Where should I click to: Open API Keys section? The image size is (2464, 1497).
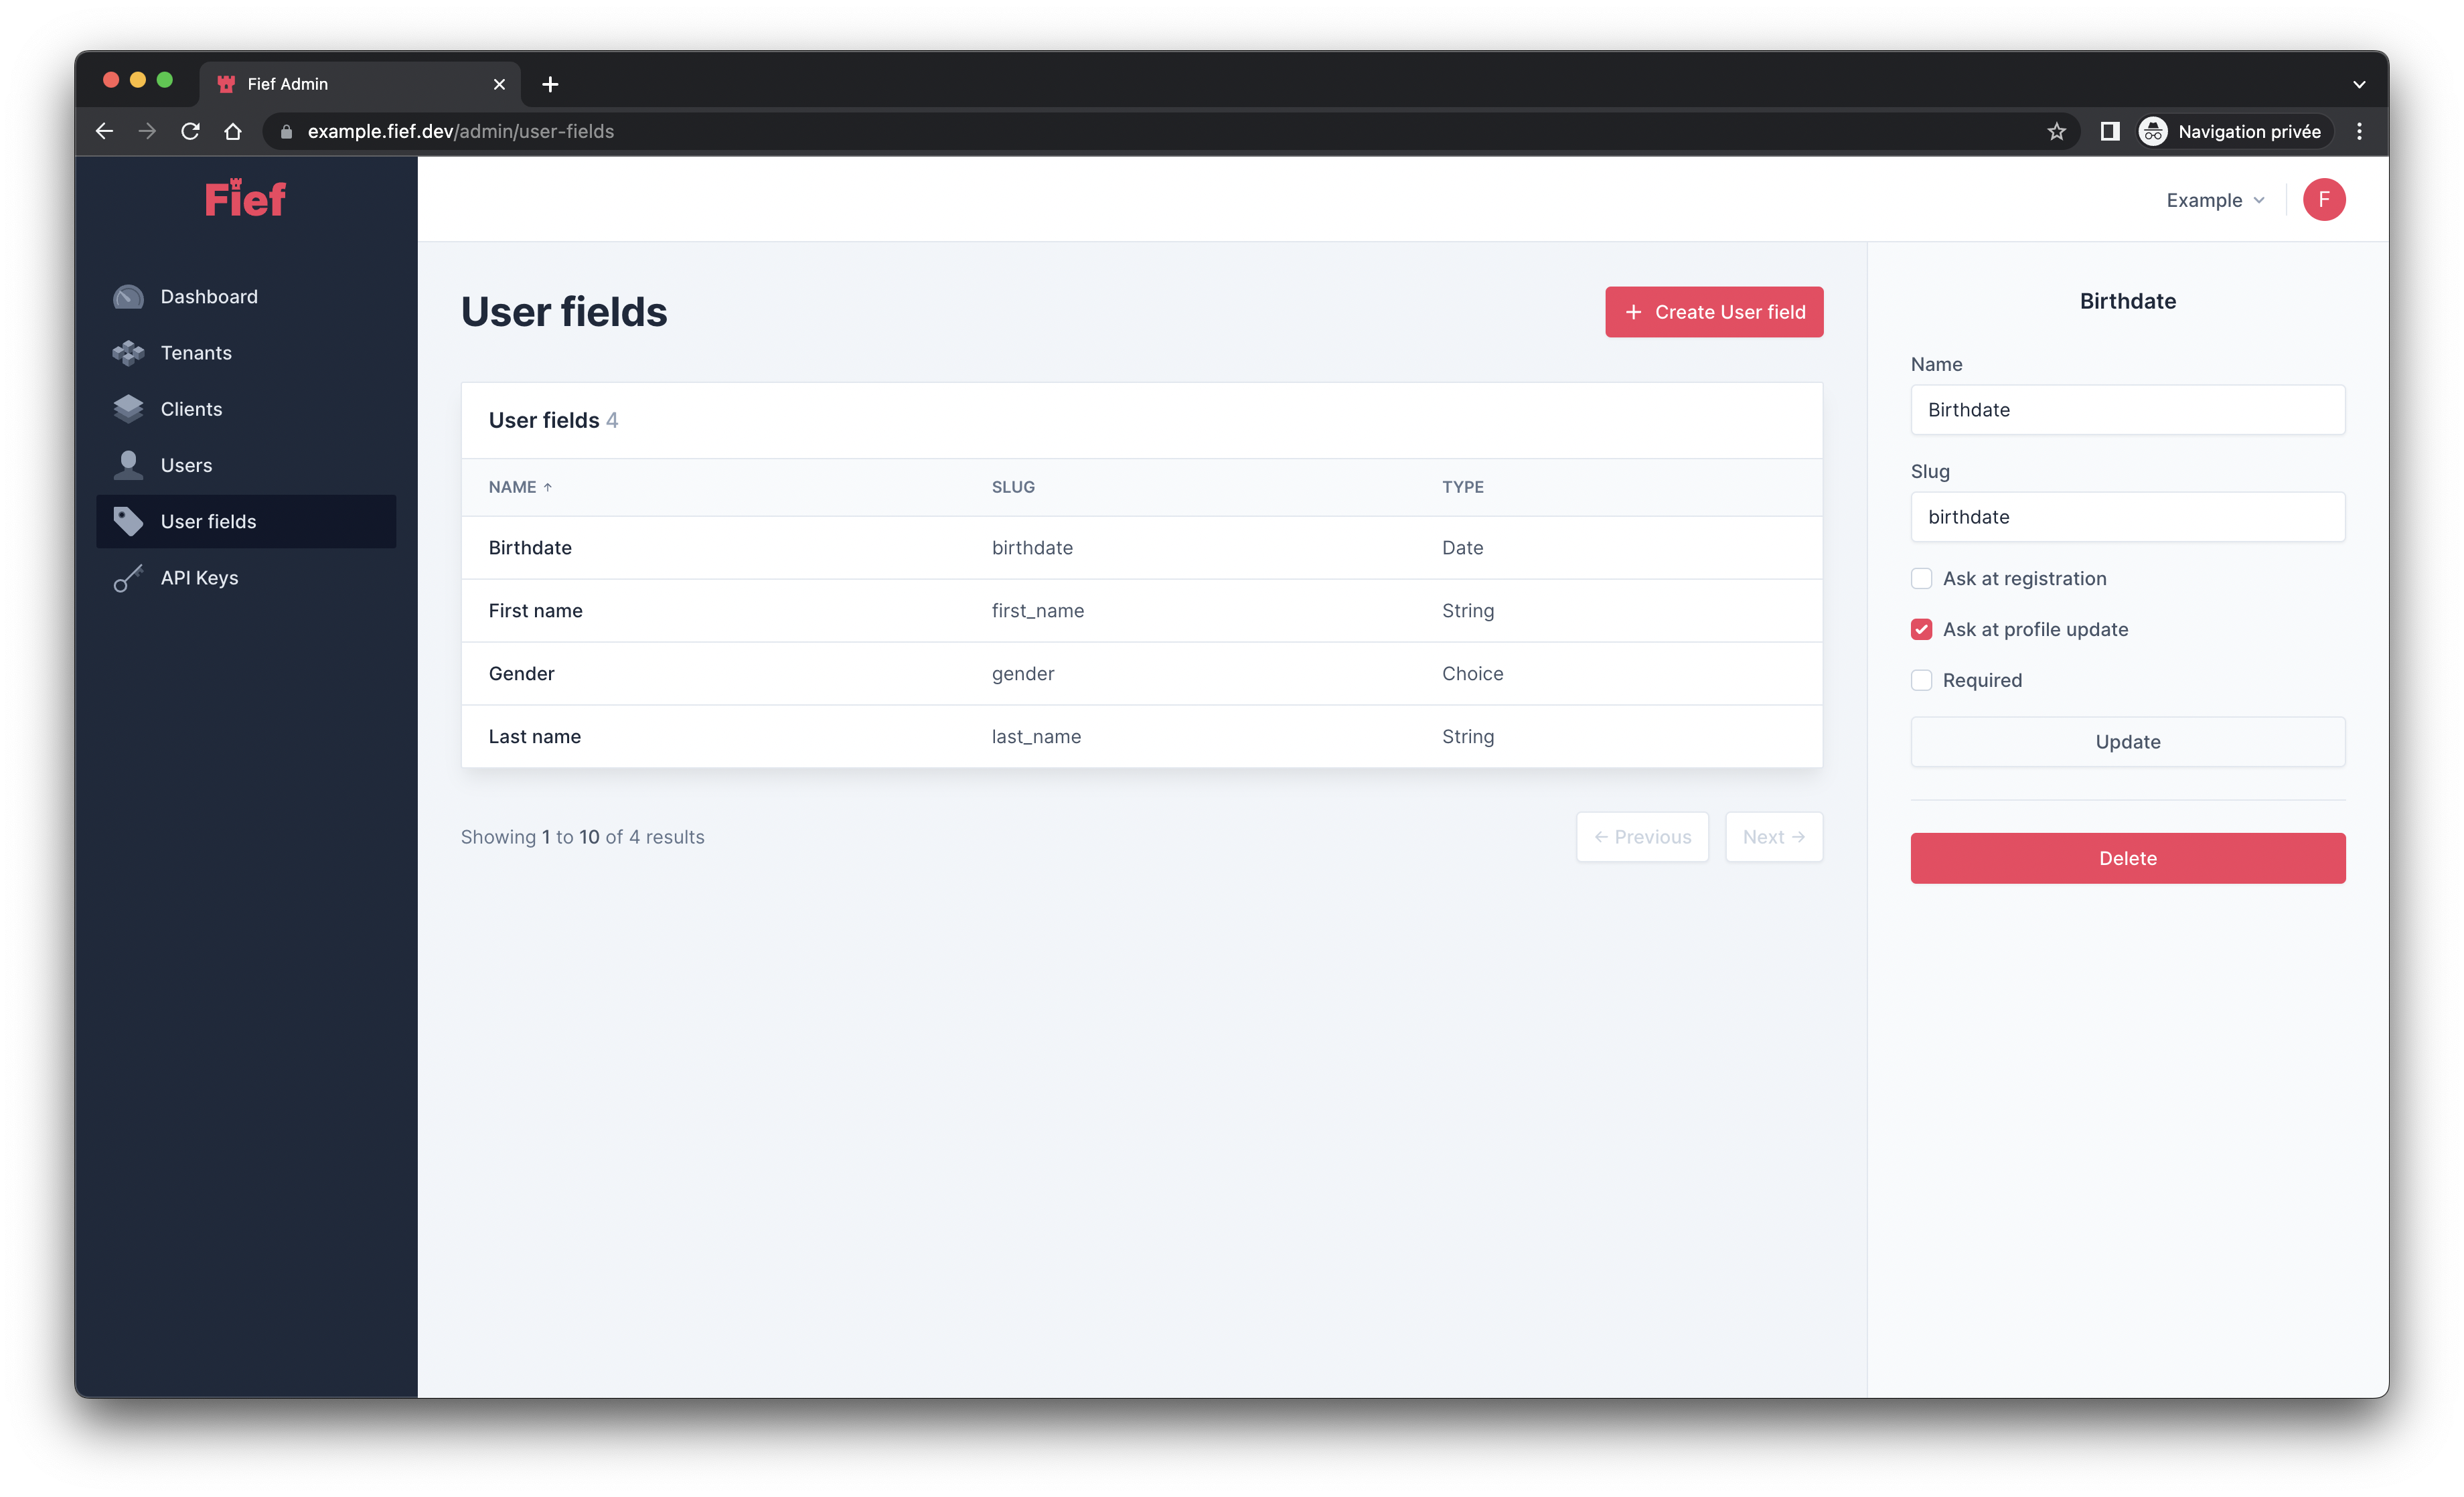(x=246, y=578)
